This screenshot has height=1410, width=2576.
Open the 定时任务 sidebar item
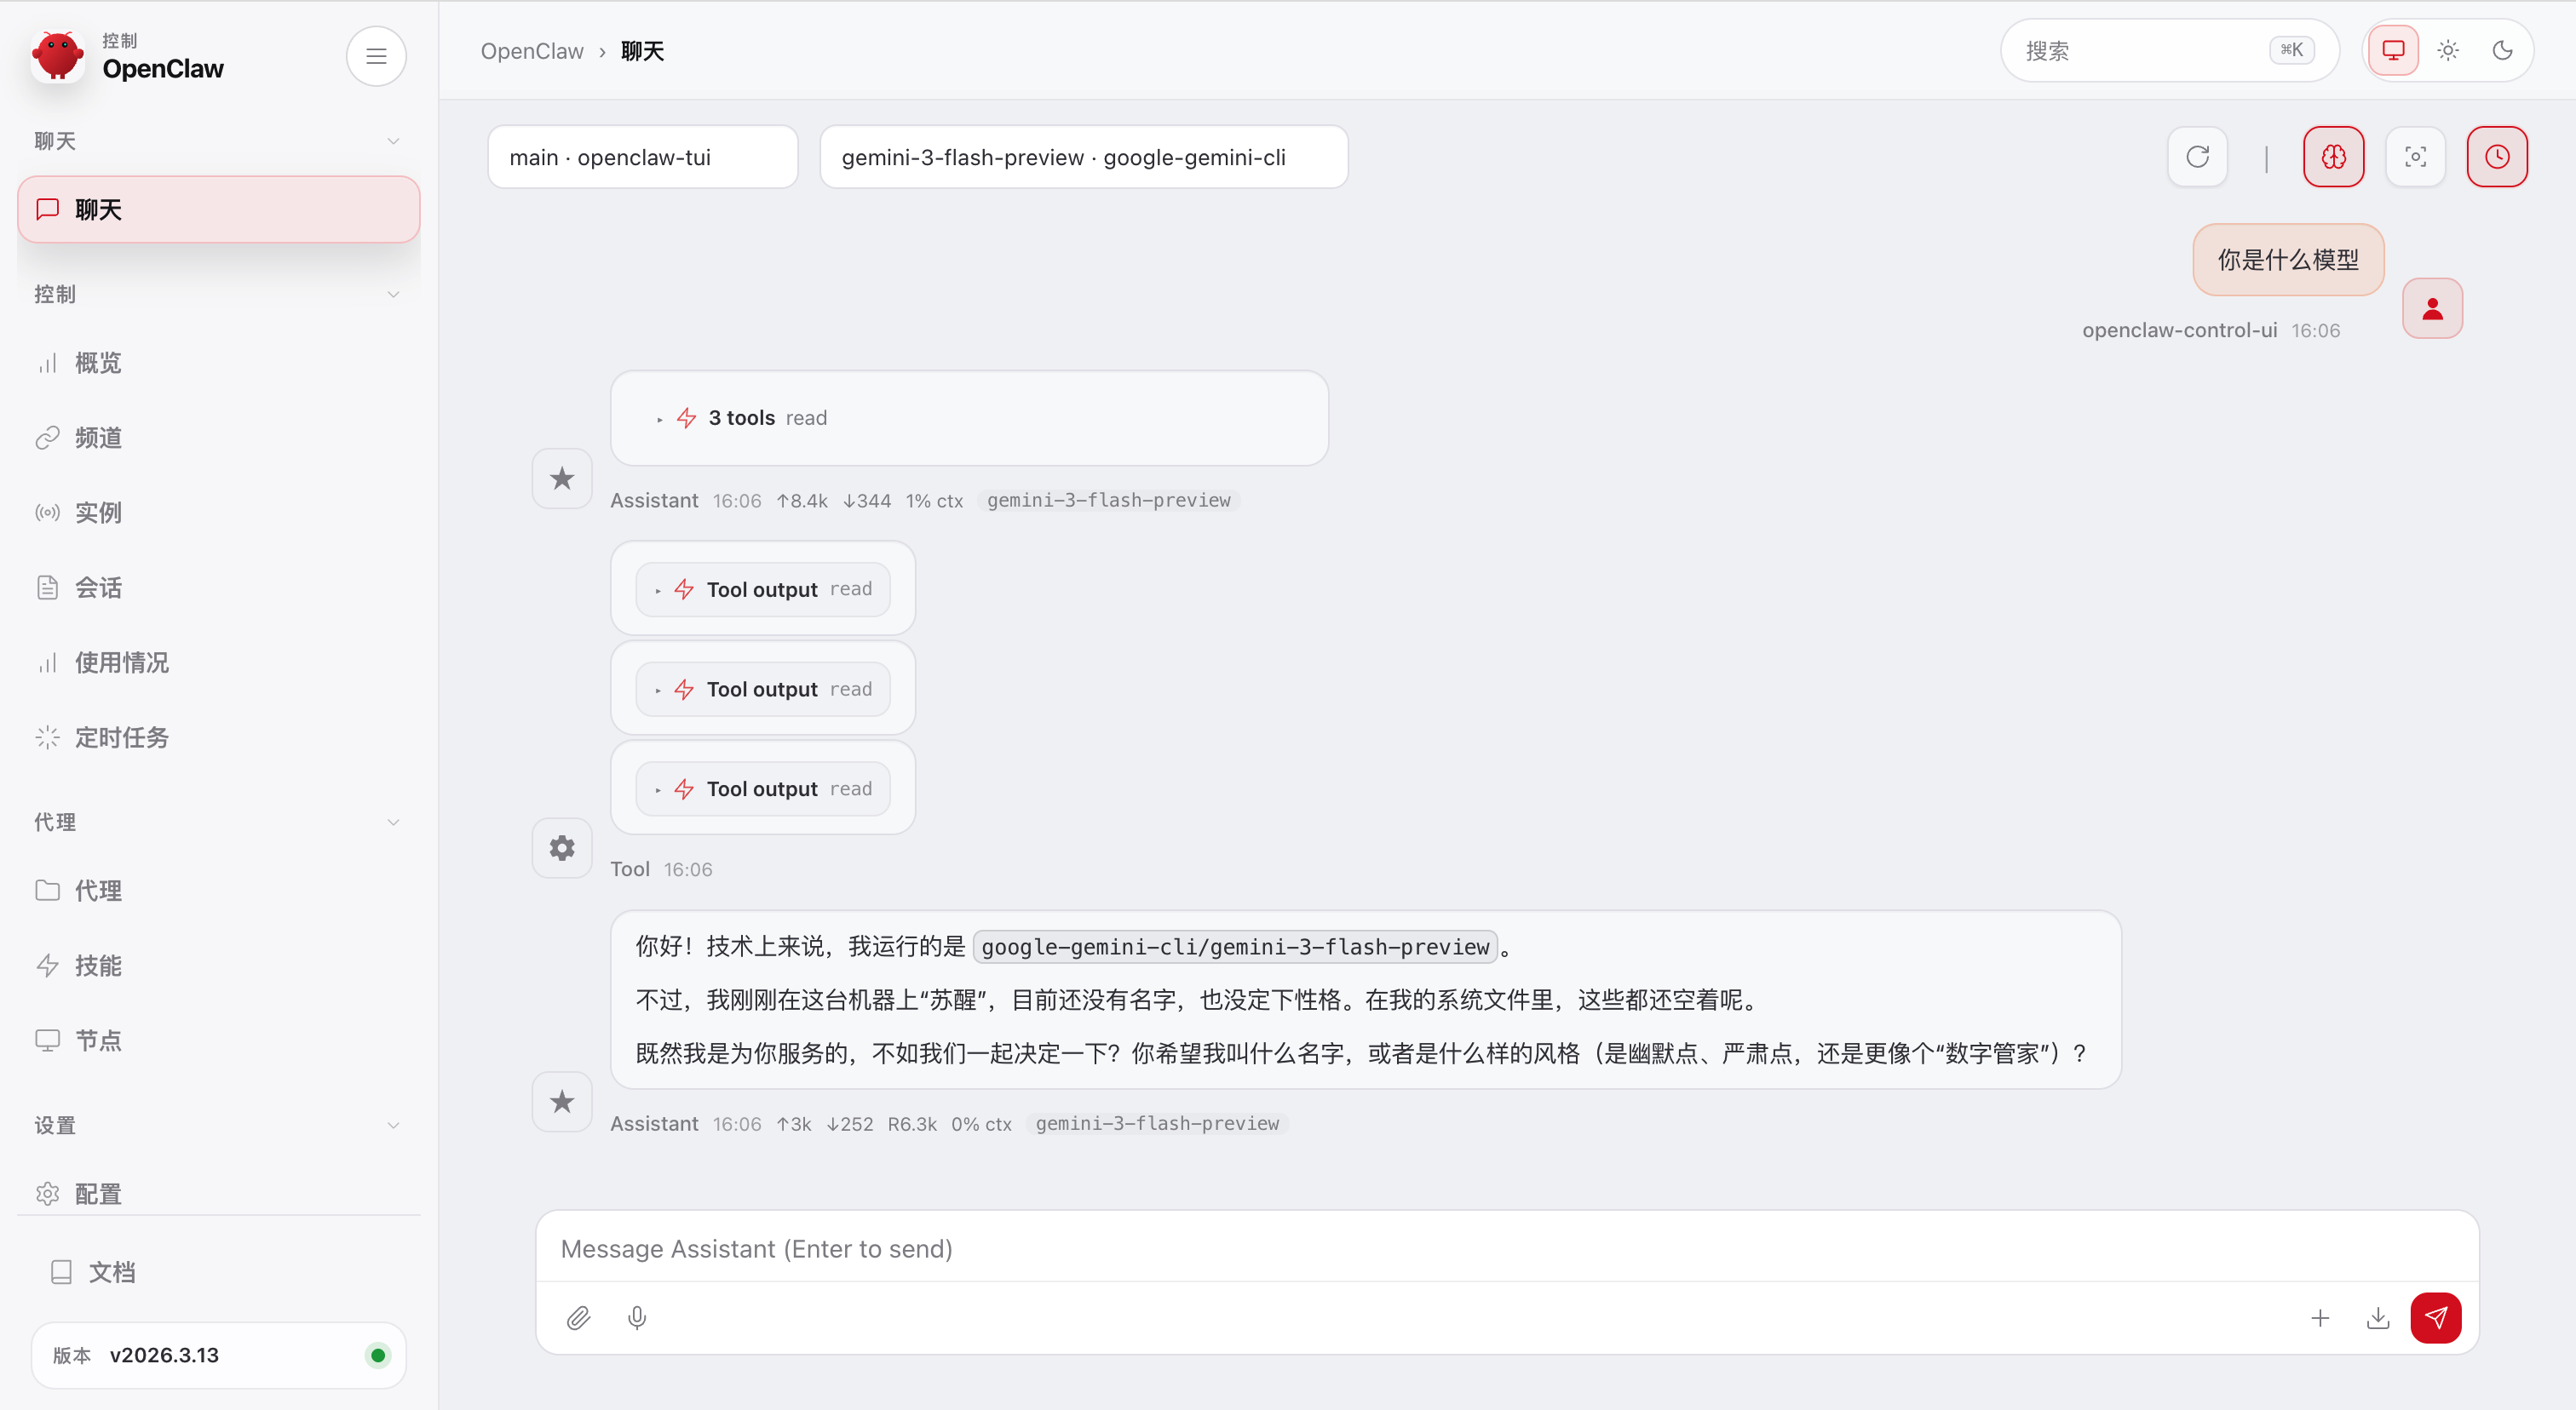121,737
